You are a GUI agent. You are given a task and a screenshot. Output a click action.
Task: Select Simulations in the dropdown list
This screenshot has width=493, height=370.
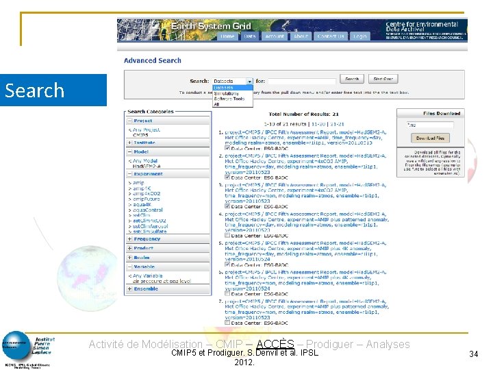pyautogui.click(x=233, y=93)
